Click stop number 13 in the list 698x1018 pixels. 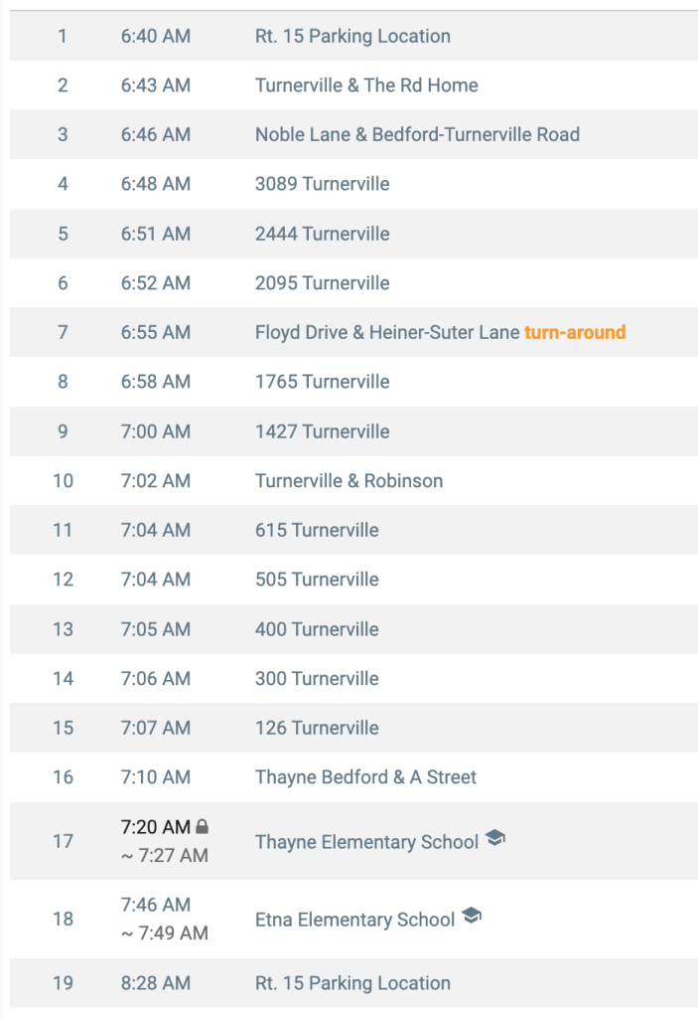click(x=63, y=629)
